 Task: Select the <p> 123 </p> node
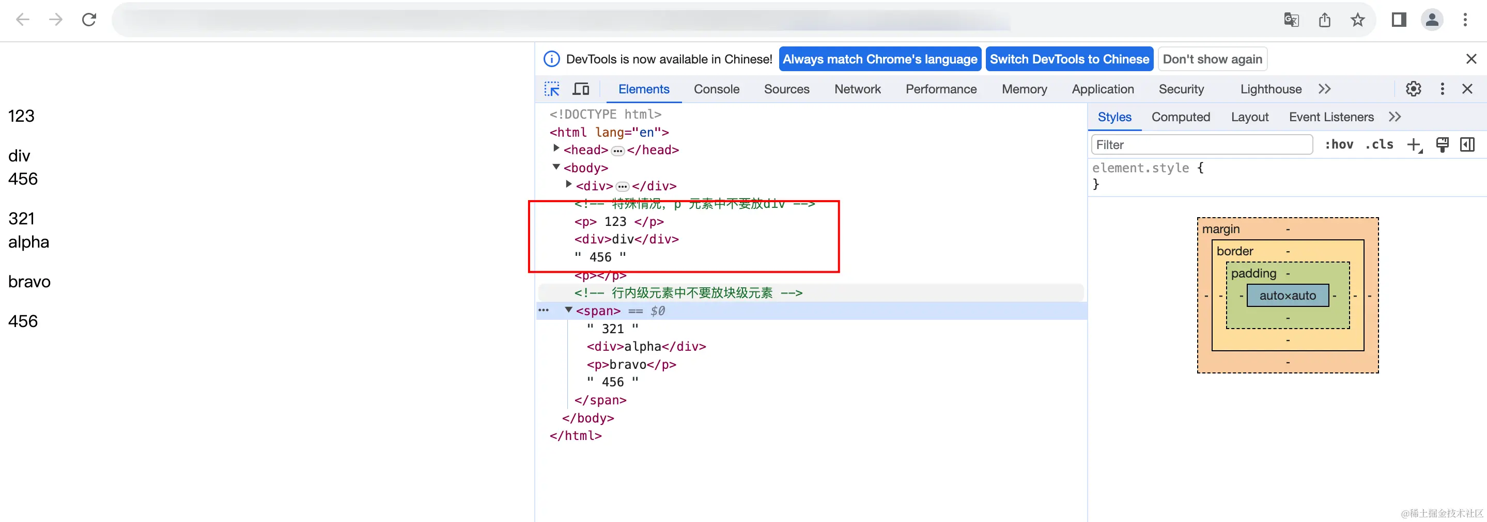coord(619,221)
